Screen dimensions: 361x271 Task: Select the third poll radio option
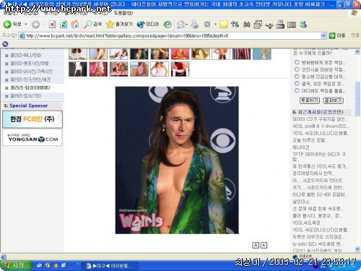click(x=297, y=77)
